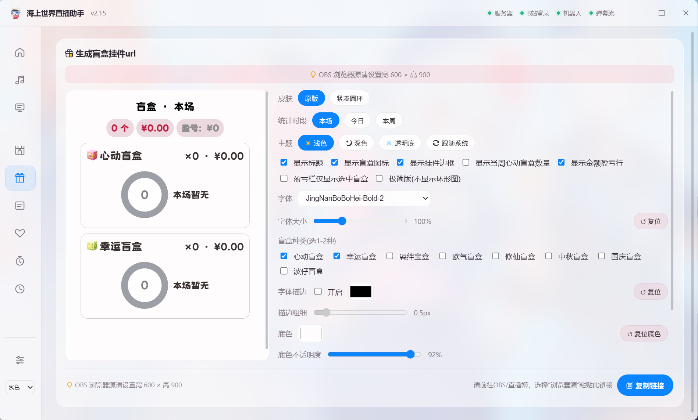Click the 机器人 status indicator
The image size is (698, 420).
569,13
